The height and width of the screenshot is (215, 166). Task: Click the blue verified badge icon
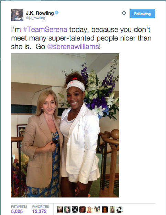(x=57, y=13)
